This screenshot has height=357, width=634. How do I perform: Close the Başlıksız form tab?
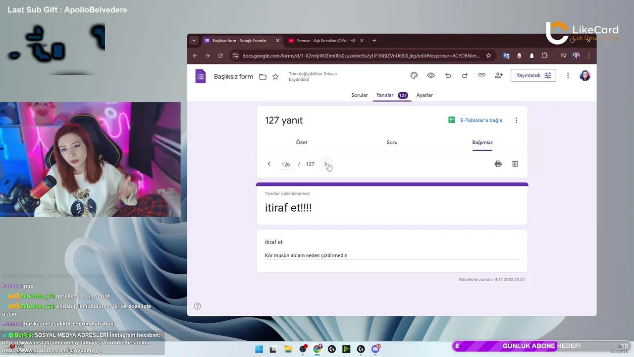tap(277, 41)
